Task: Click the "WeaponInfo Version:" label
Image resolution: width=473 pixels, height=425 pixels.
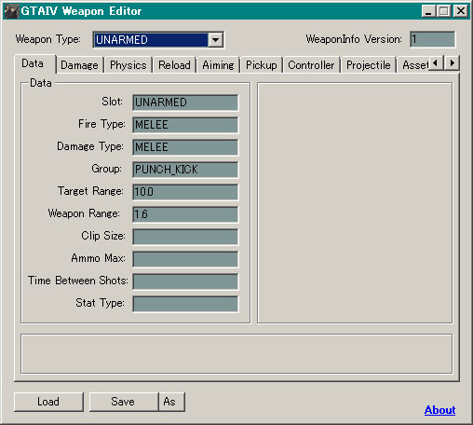Action: pos(354,39)
